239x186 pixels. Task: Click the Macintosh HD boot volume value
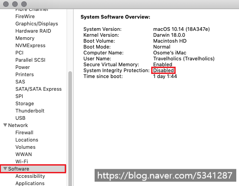pos(170,41)
